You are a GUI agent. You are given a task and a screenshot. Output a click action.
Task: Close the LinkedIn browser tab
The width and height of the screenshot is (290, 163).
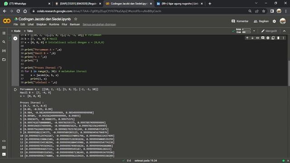[x=202, y=4]
